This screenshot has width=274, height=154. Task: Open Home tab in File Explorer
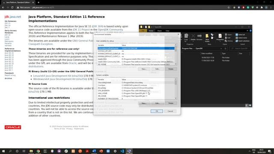pos(151,31)
